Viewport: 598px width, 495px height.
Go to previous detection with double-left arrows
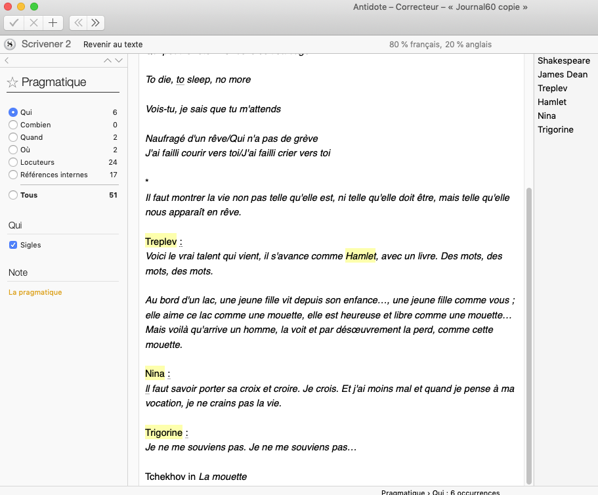tap(78, 23)
